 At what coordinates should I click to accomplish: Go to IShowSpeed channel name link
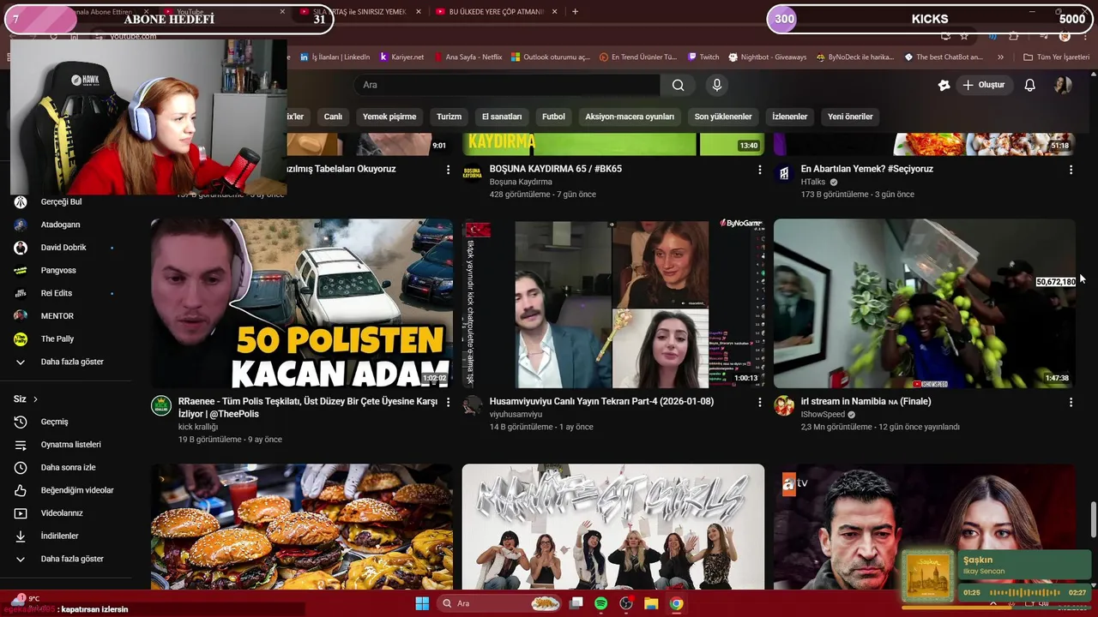point(823,415)
